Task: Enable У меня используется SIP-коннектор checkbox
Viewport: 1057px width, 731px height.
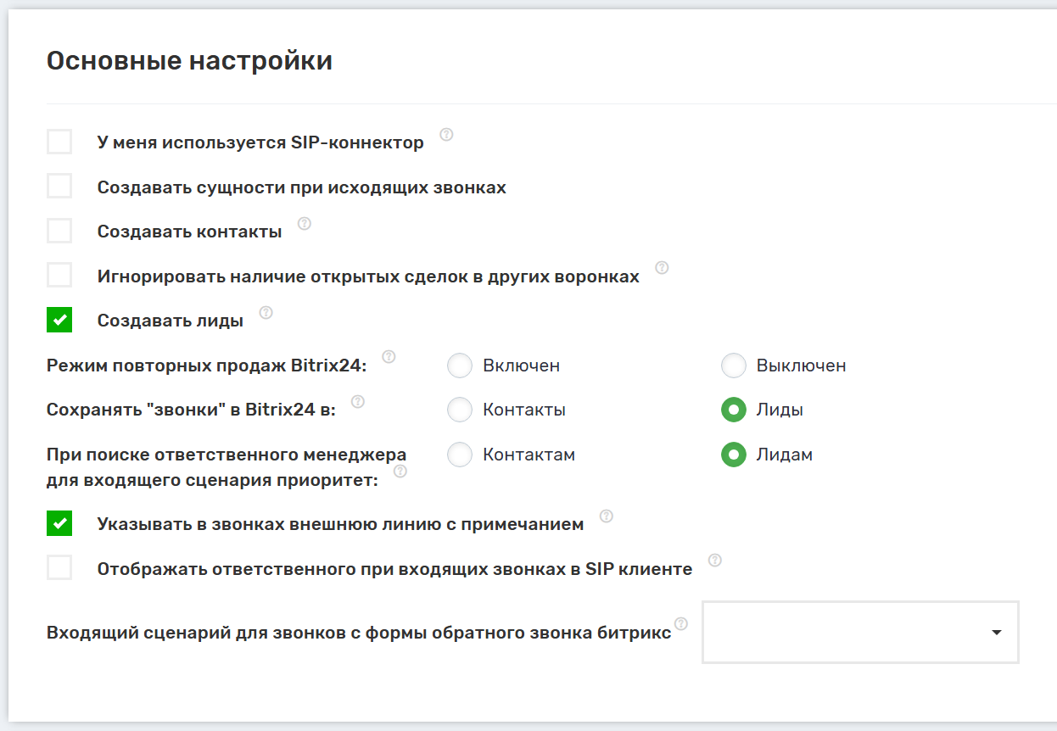Action: click(x=59, y=142)
